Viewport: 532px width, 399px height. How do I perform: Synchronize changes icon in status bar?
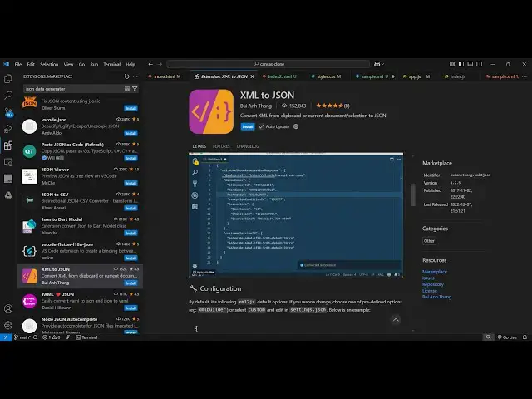coord(35,337)
